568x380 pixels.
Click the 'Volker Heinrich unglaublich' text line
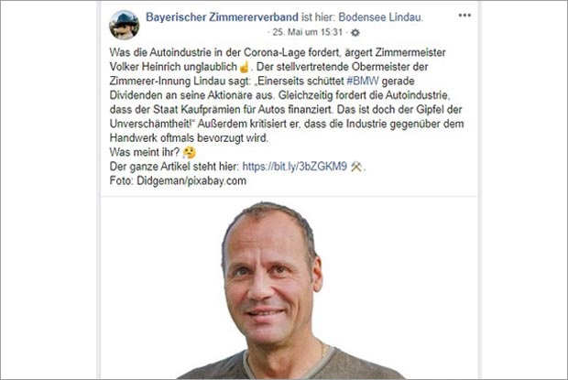click(x=173, y=67)
